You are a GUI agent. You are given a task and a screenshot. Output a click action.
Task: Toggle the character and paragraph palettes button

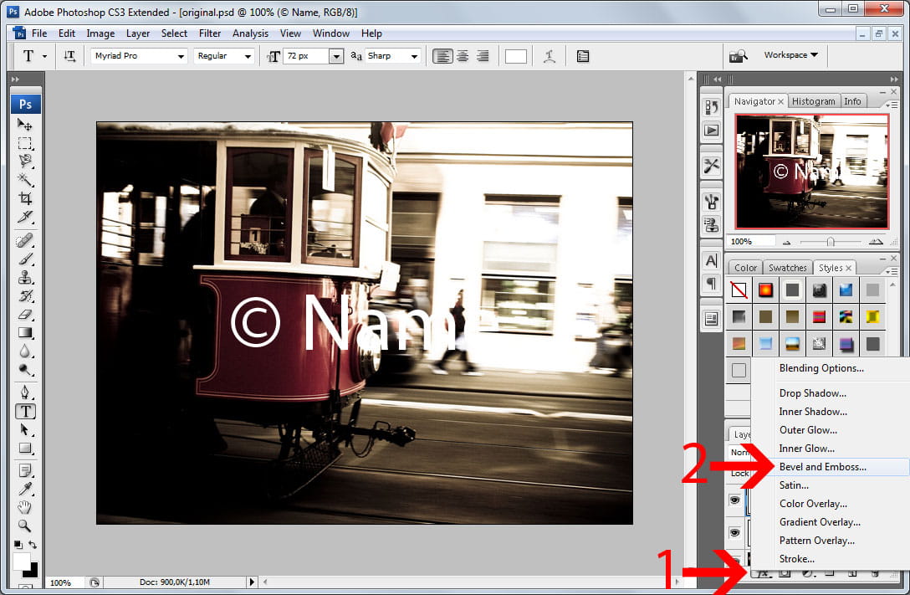(x=583, y=56)
